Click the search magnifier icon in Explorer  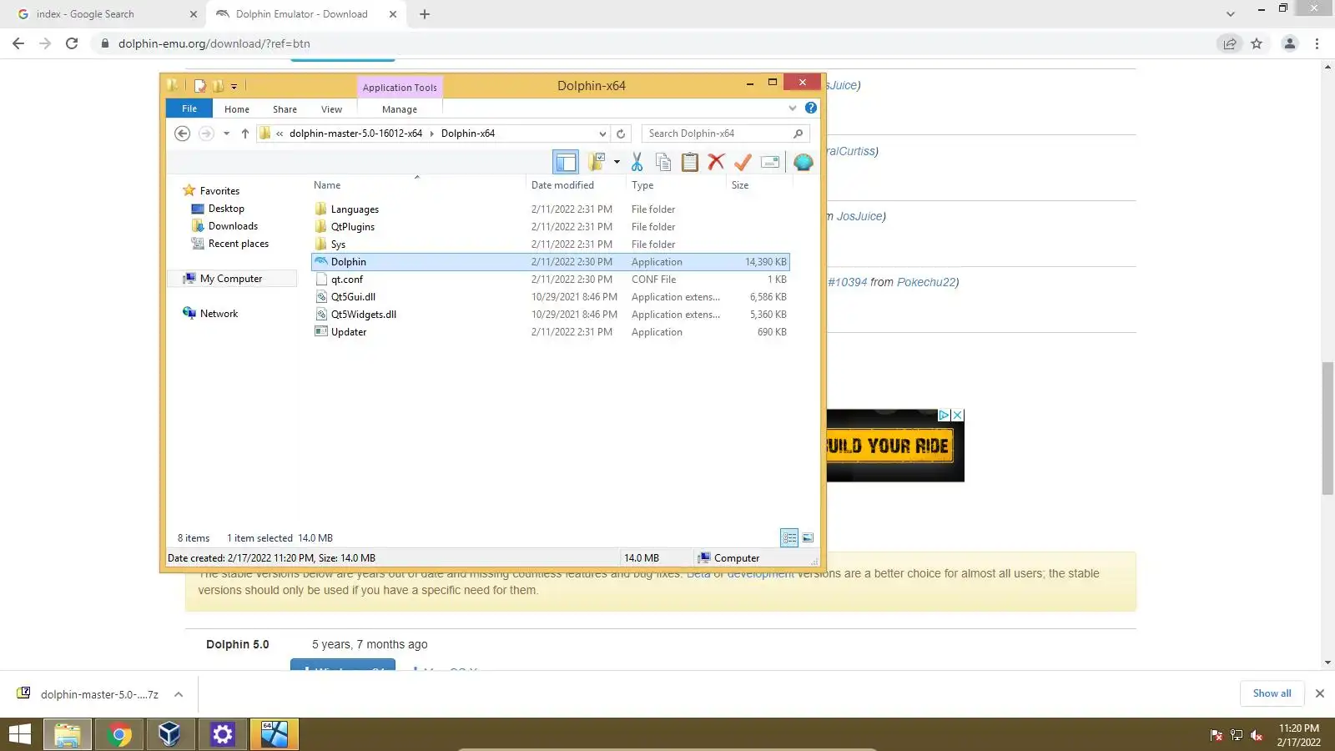[x=798, y=134]
